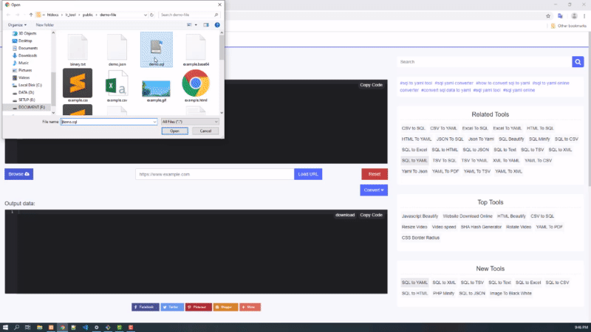Open the file type All Files dropdown

tap(190, 121)
